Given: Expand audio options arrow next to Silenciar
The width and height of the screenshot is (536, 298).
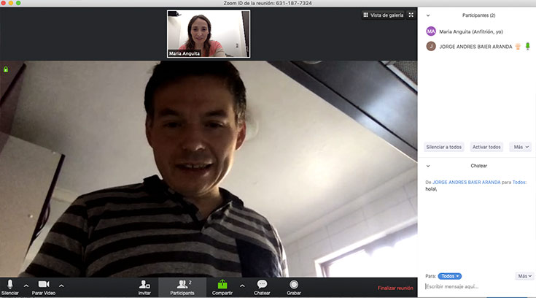Looking at the screenshot, I should [x=26, y=286].
